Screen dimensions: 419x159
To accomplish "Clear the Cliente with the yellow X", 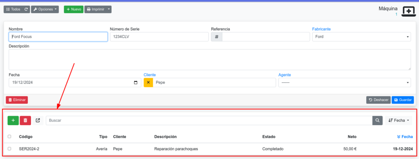I will [148, 83].
